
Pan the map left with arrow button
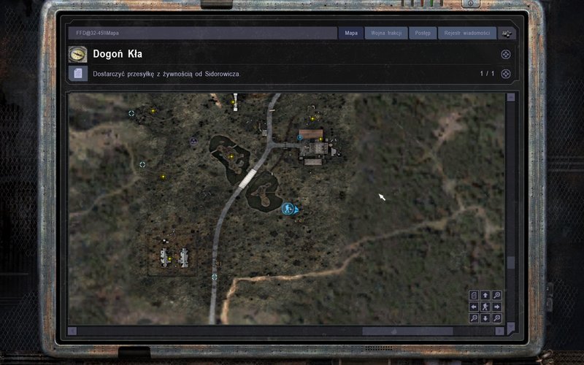pos(474,307)
